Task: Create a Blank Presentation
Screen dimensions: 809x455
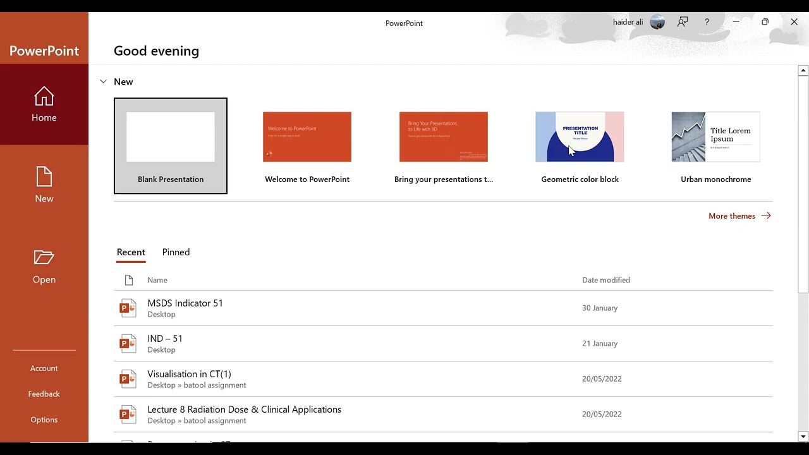Action: (x=171, y=146)
